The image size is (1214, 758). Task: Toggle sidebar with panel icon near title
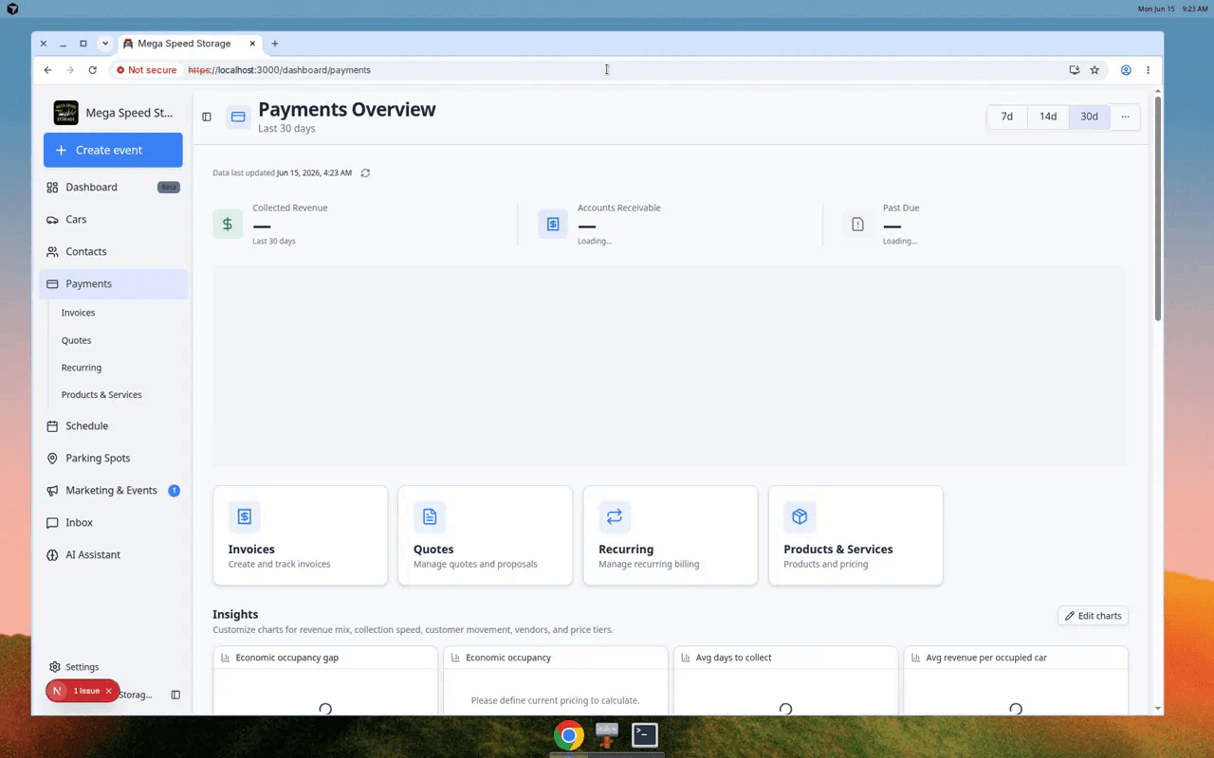pyautogui.click(x=207, y=117)
